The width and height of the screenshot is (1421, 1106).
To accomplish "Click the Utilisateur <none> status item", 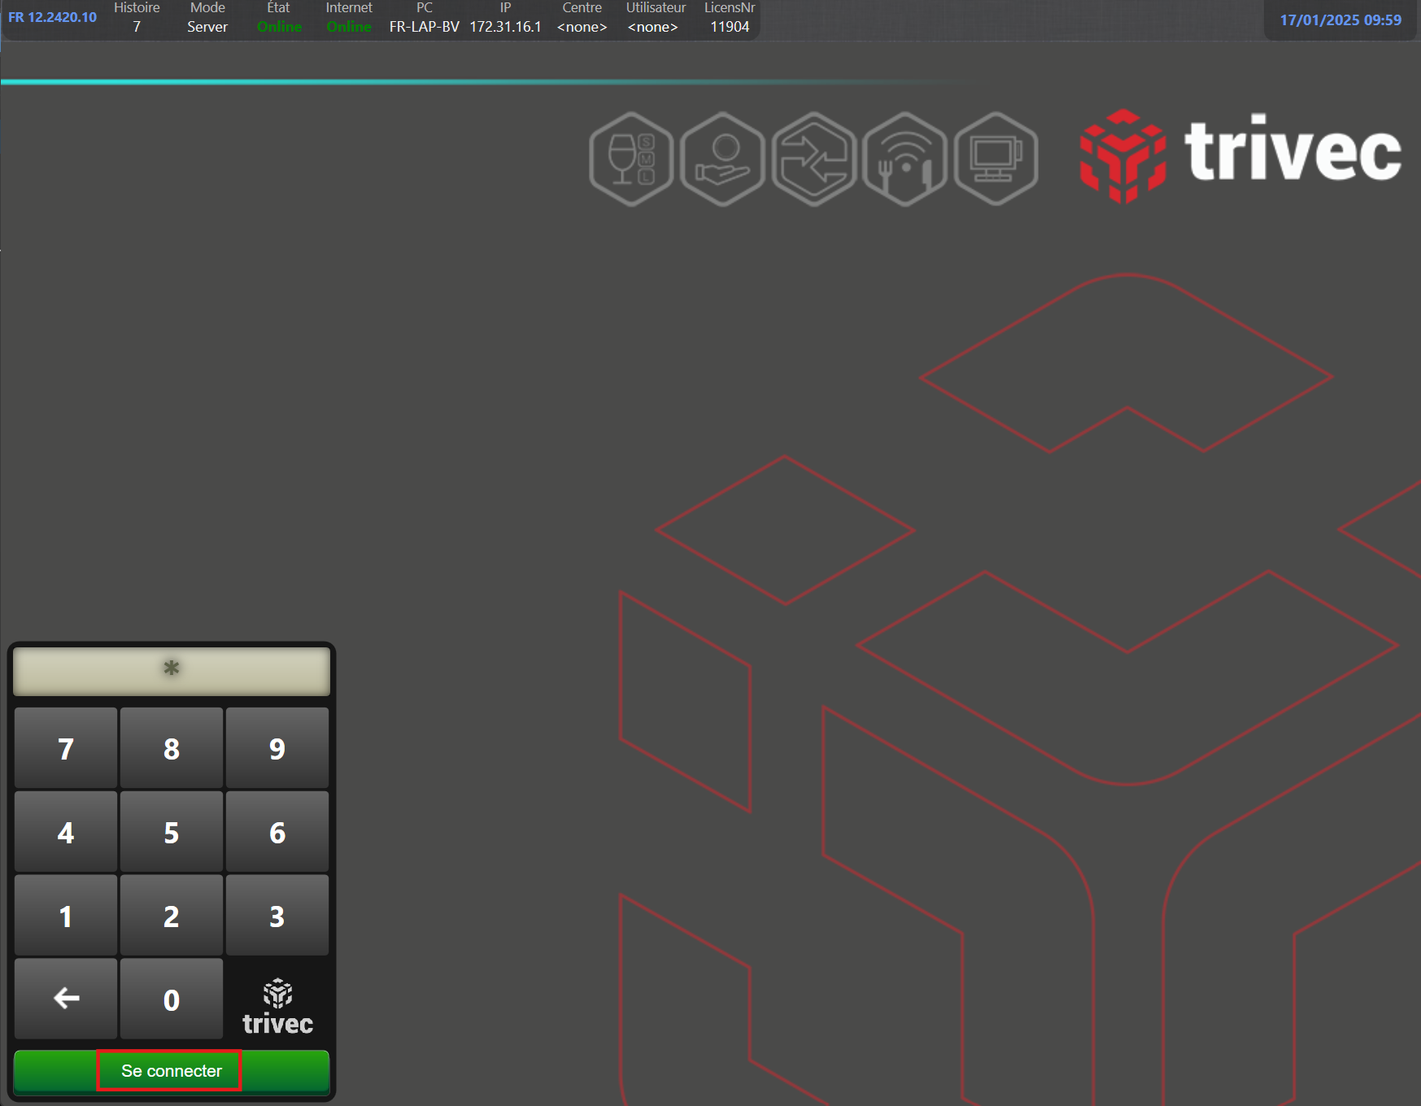I will (x=655, y=18).
